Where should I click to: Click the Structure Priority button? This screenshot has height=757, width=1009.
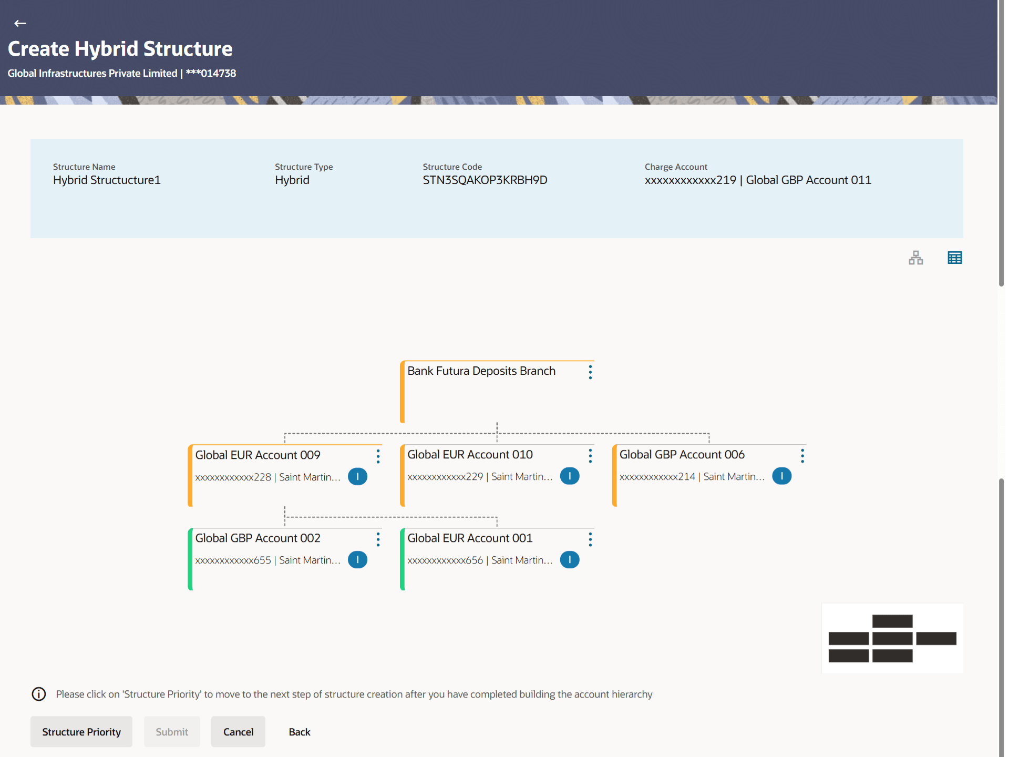81,732
